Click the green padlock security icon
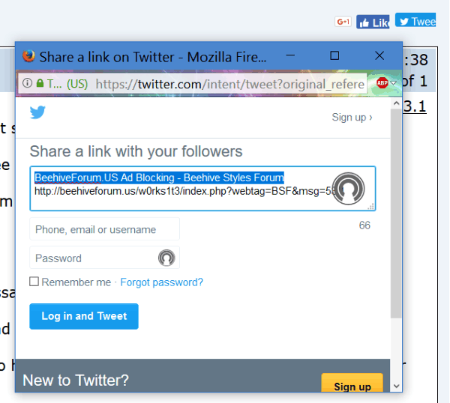Screen dimensions: 450x403 (x=40, y=83)
